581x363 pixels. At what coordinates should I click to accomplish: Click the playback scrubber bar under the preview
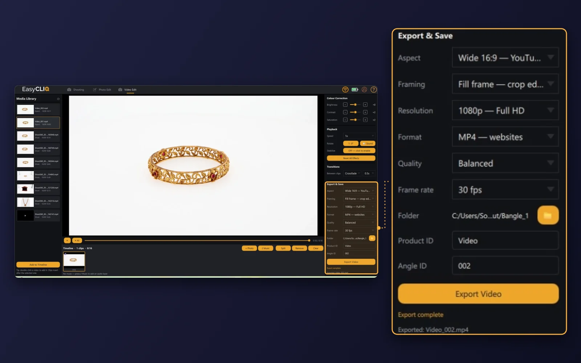coord(197,240)
